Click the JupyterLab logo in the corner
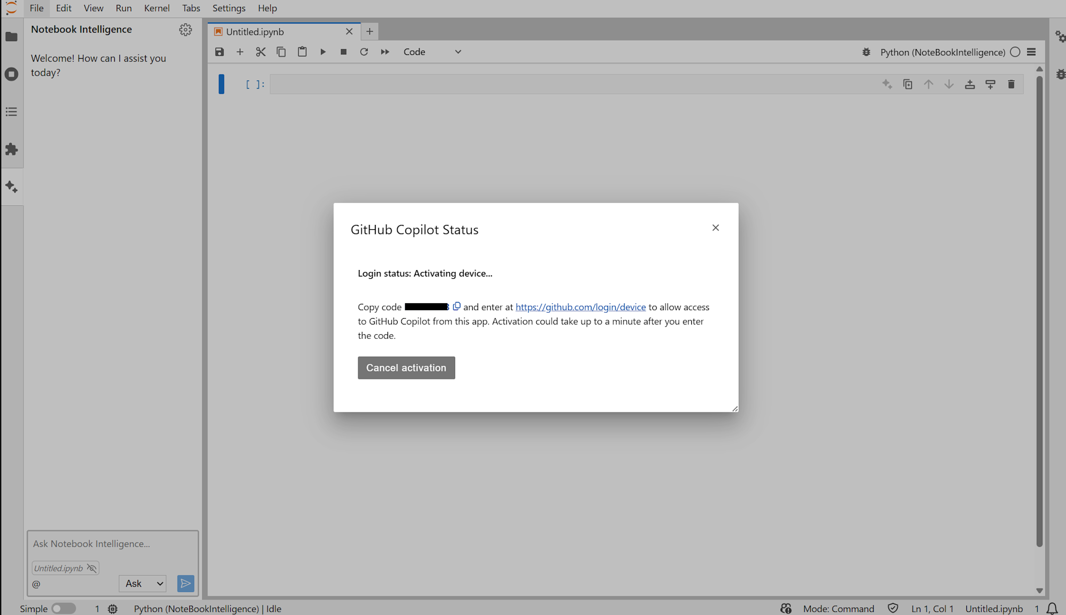The width and height of the screenshot is (1066, 615). (x=11, y=8)
